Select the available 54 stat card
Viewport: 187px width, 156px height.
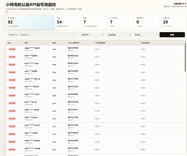[68, 22]
